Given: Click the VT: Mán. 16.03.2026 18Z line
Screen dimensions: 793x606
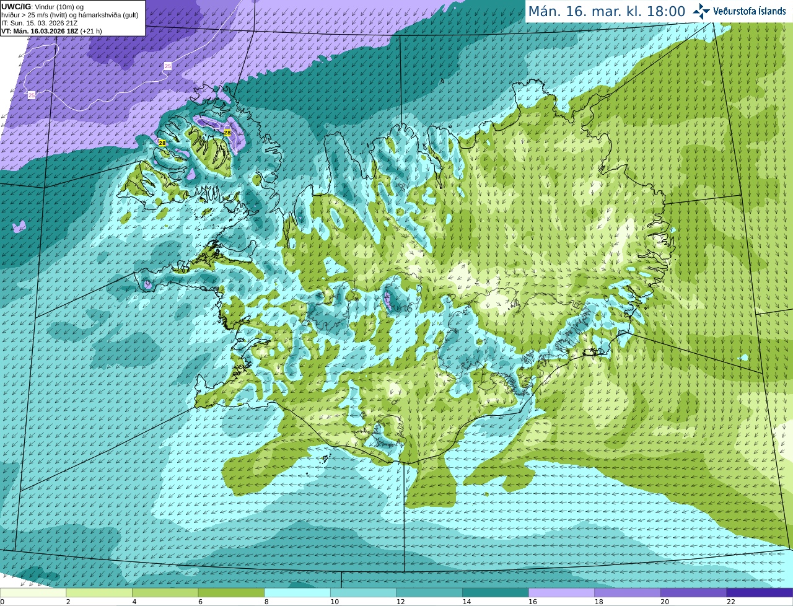Looking at the screenshot, I should click(x=51, y=31).
